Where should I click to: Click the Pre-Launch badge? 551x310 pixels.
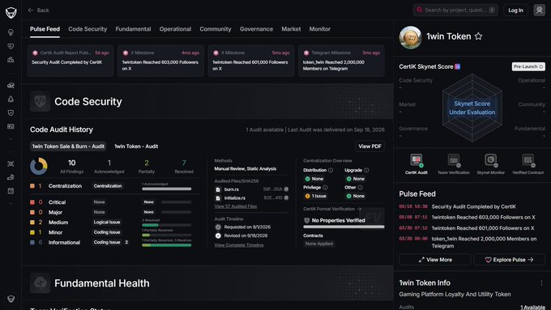pyautogui.click(x=528, y=66)
